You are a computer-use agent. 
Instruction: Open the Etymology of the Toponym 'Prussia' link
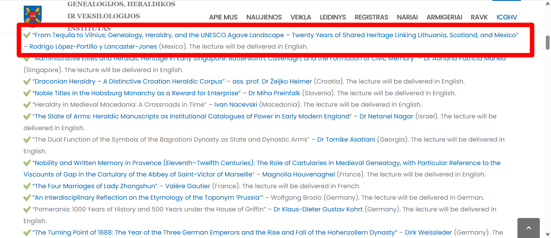(x=148, y=197)
